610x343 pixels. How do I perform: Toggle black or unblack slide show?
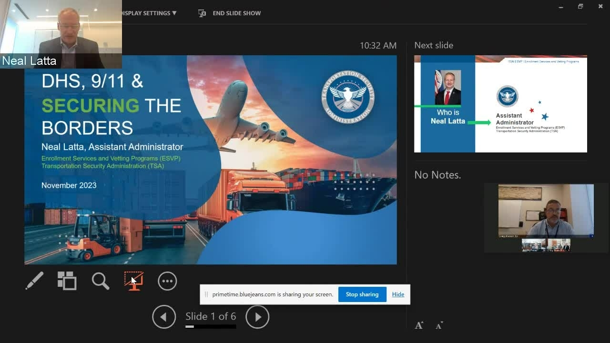[x=134, y=281]
